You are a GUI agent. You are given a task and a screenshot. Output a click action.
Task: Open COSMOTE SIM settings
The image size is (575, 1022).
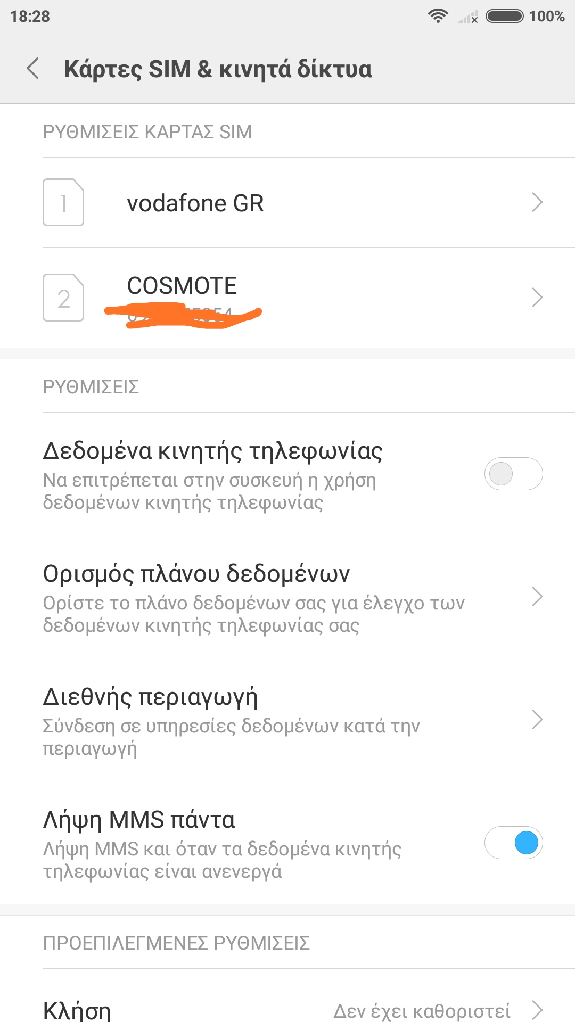tap(182, 286)
